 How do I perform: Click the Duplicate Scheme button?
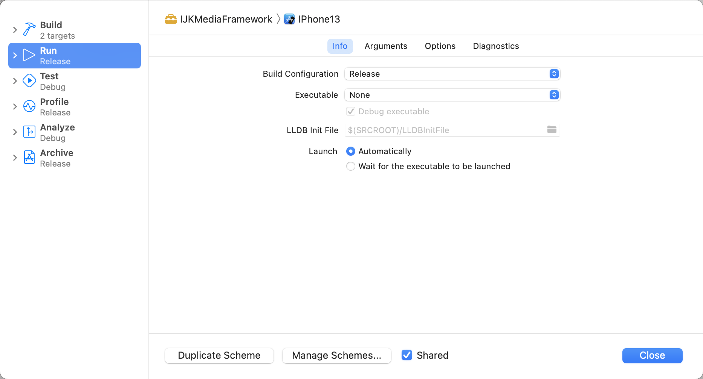pyautogui.click(x=219, y=355)
